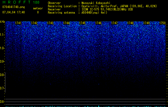Image resolution: width=168 pixels, height=107 pixels.
Task: Click the meteor count 0
Action: click(38, 12)
